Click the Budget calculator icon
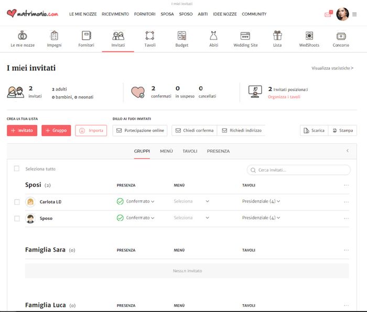Screen dimensions: 367x312 (x=181, y=36)
